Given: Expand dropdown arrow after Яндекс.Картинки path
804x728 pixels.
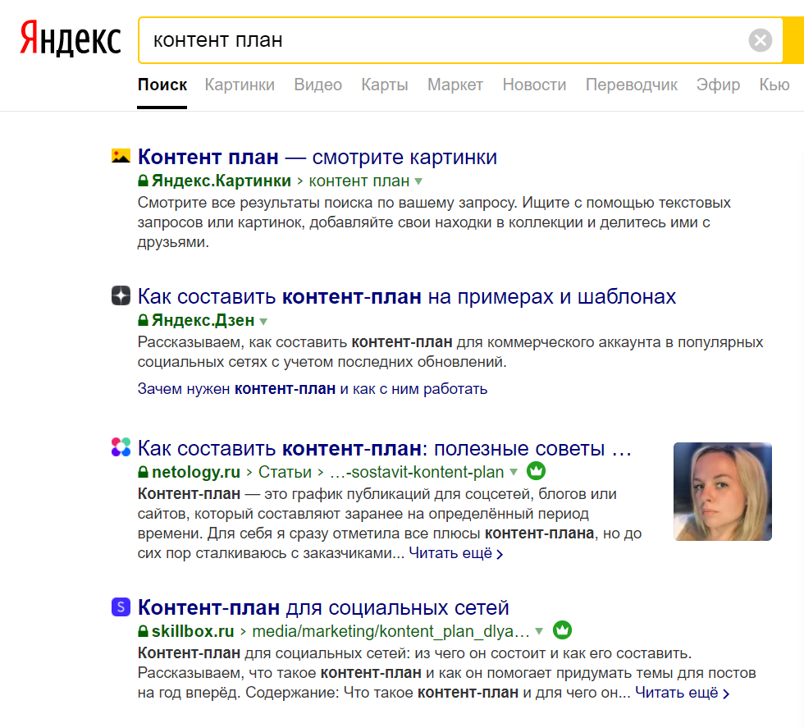Looking at the screenshot, I should tap(418, 181).
